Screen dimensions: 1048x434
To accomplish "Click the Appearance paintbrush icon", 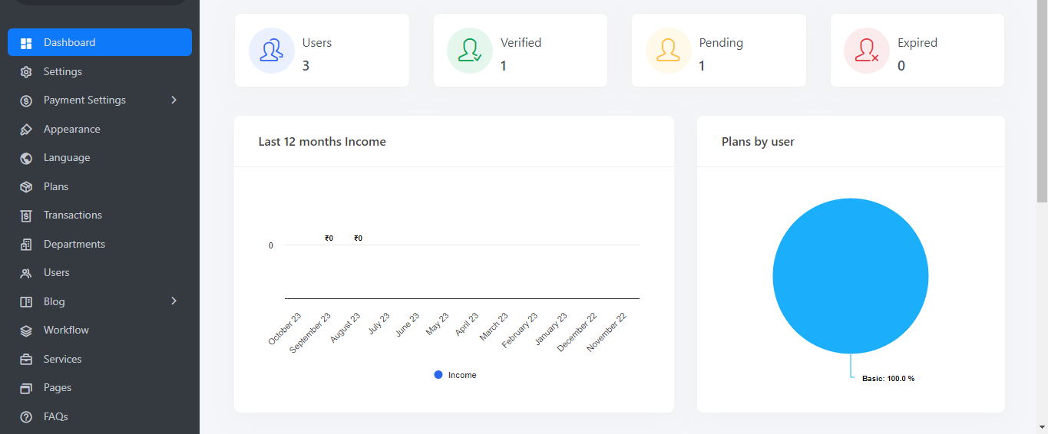I will tap(26, 130).
